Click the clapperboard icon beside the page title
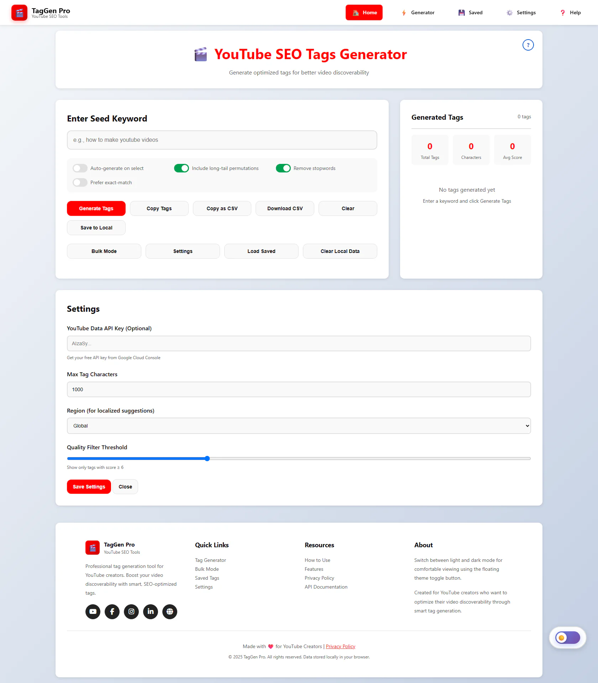Viewport: 598px width, 683px height. click(201, 55)
